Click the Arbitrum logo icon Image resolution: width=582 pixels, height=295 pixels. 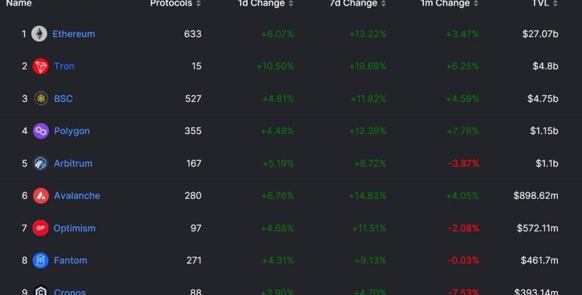pyautogui.click(x=41, y=163)
